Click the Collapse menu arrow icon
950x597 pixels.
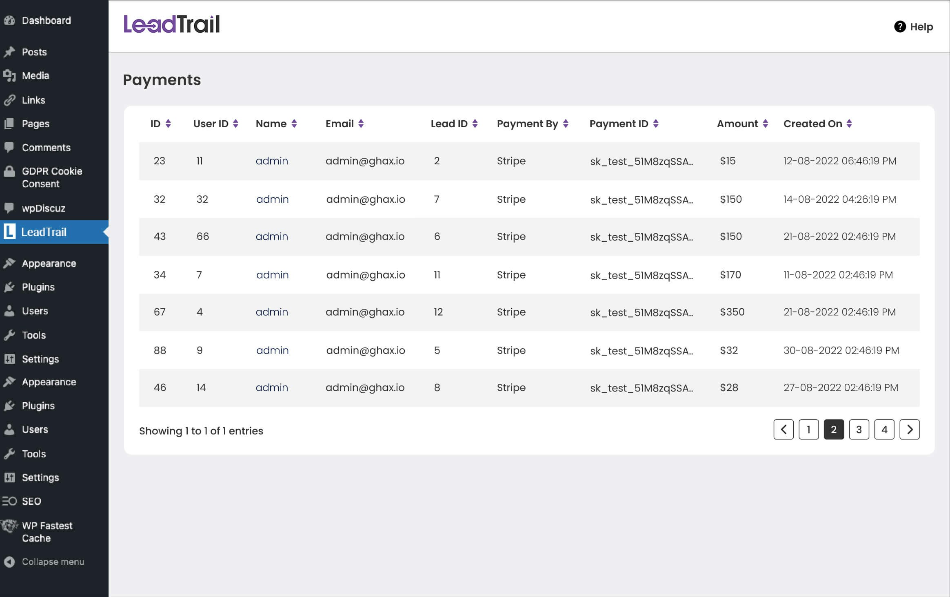(x=9, y=562)
